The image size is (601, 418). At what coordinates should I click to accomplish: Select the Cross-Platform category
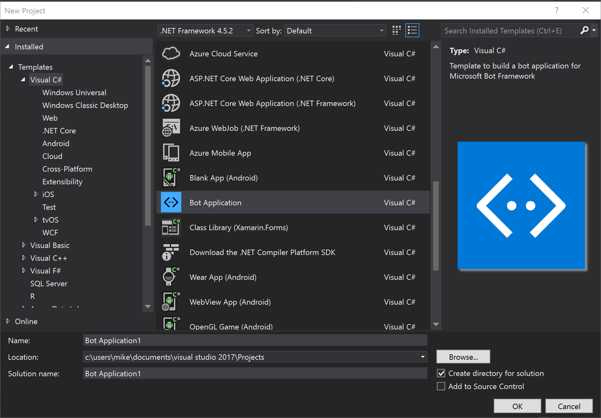point(67,169)
